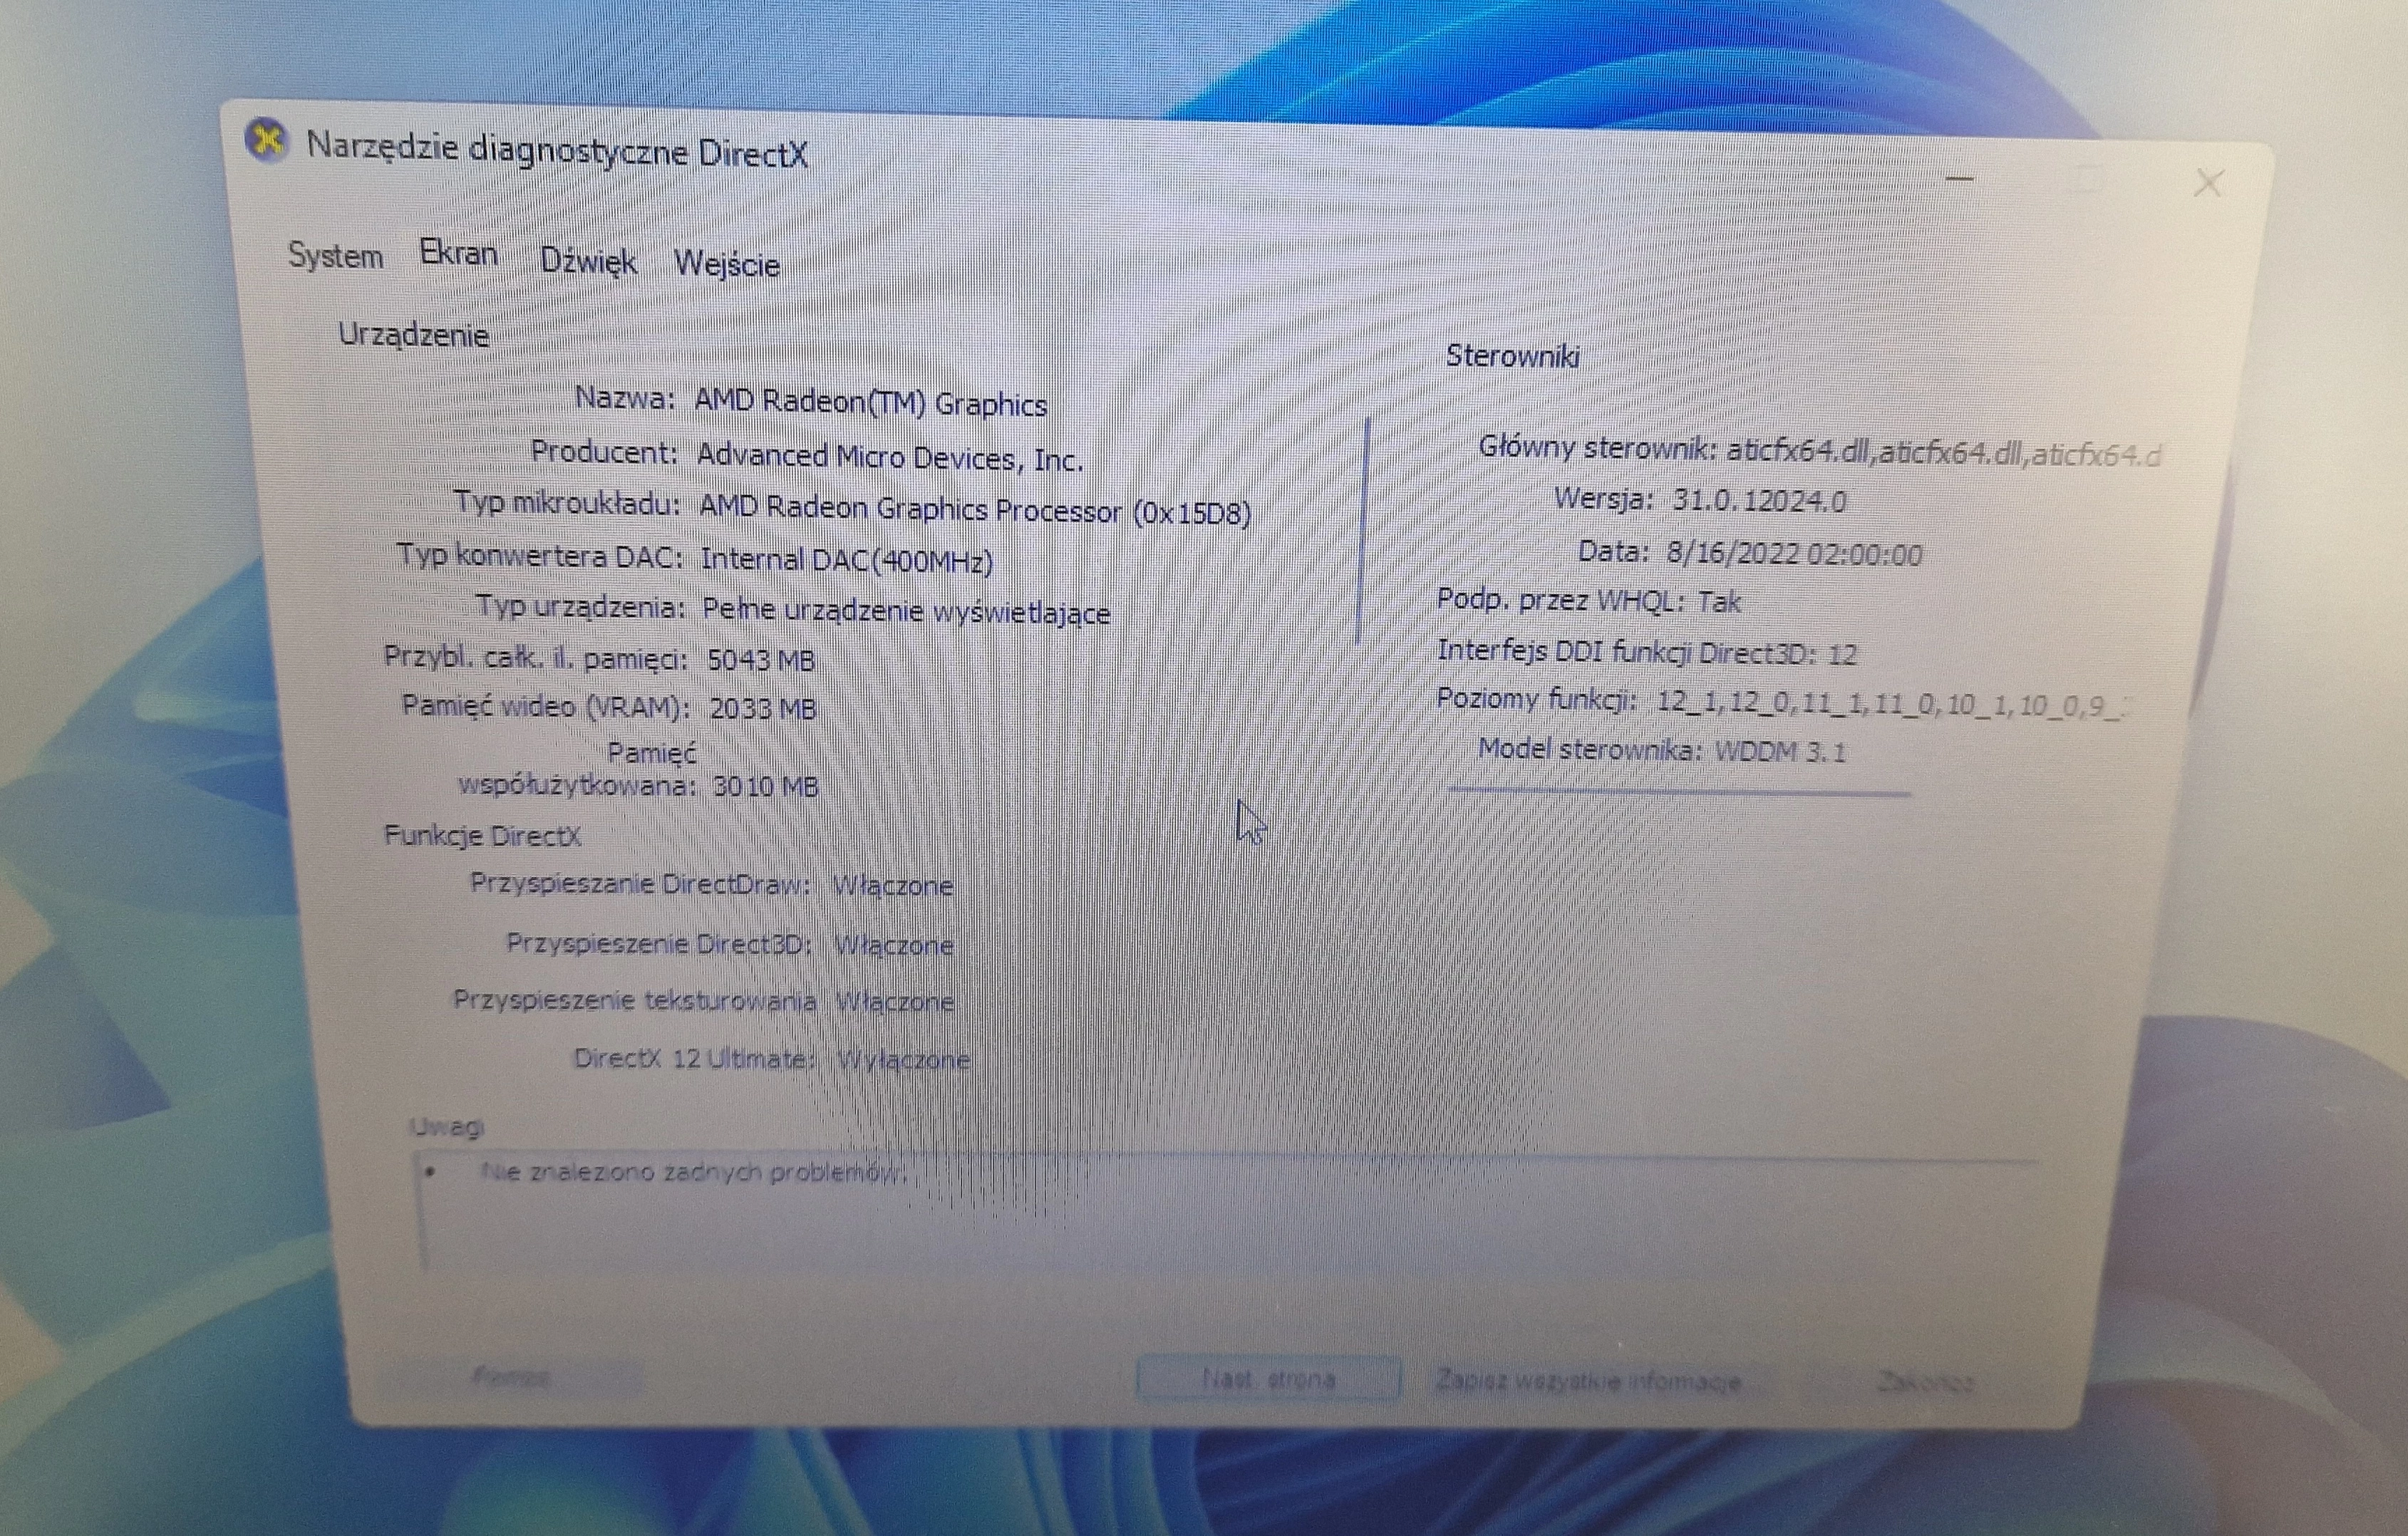Switch to the Dźwięk tab
Image resolution: width=2408 pixels, height=1536 pixels.
click(x=588, y=261)
